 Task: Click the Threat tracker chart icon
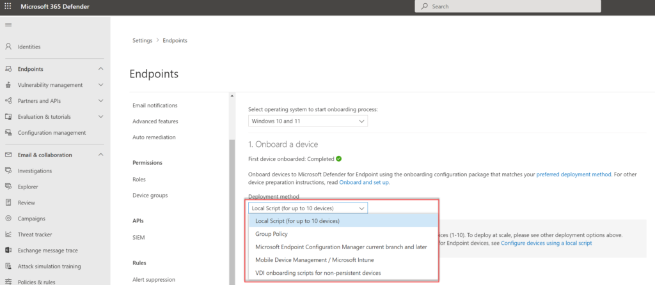point(8,235)
